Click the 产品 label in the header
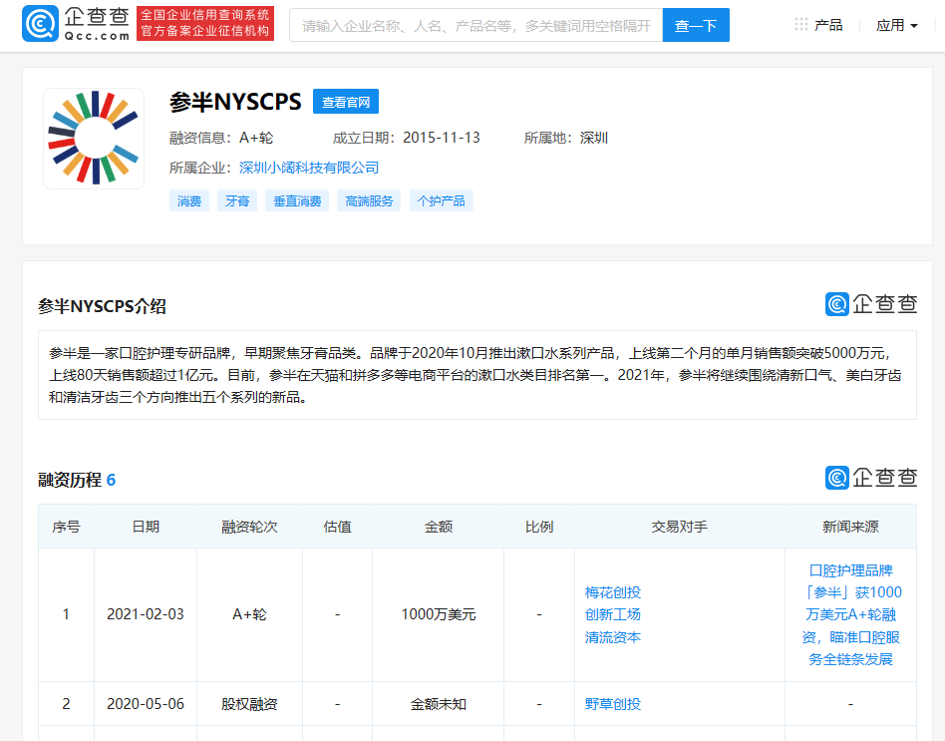Viewport: 945px width, 741px height. click(x=828, y=25)
